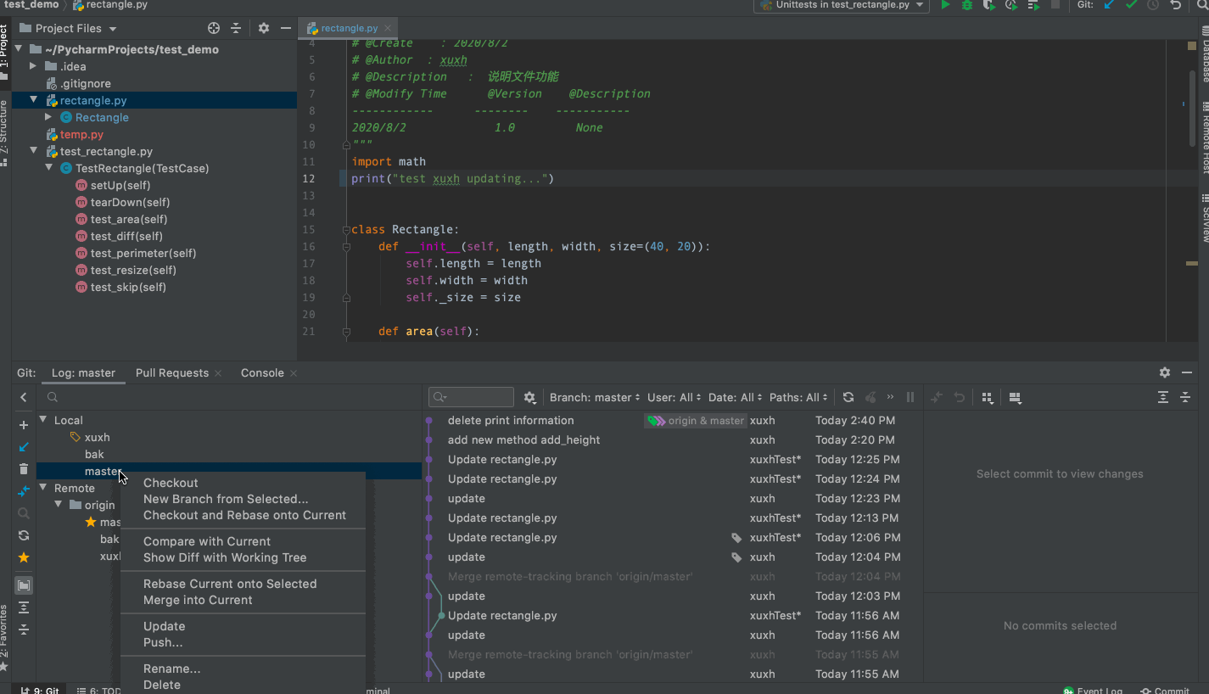Select temp.py in the project tree
The width and height of the screenshot is (1209, 694).
(x=75, y=134)
